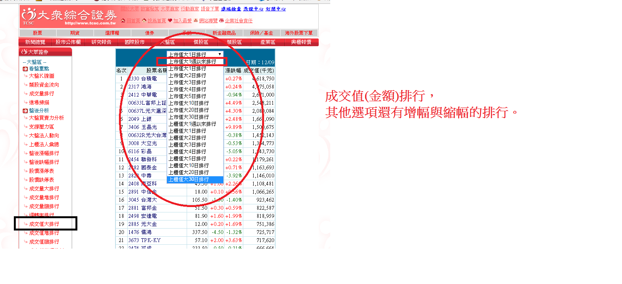
Task: Open 成交值增排行 in the sidebar
Action: [44, 233]
